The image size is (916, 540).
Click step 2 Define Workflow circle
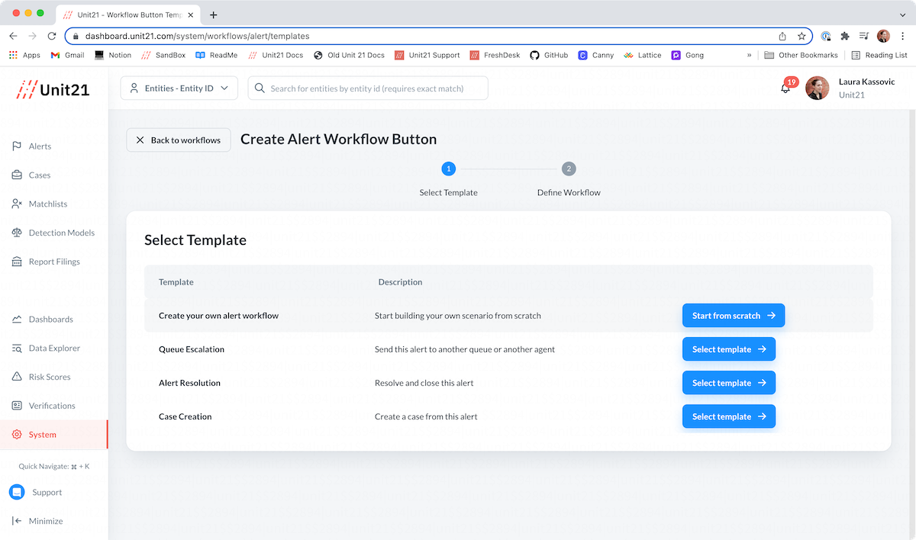(569, 169)
